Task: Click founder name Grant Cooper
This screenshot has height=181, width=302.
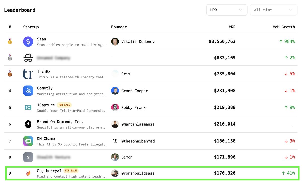Action: click(135, 91)
